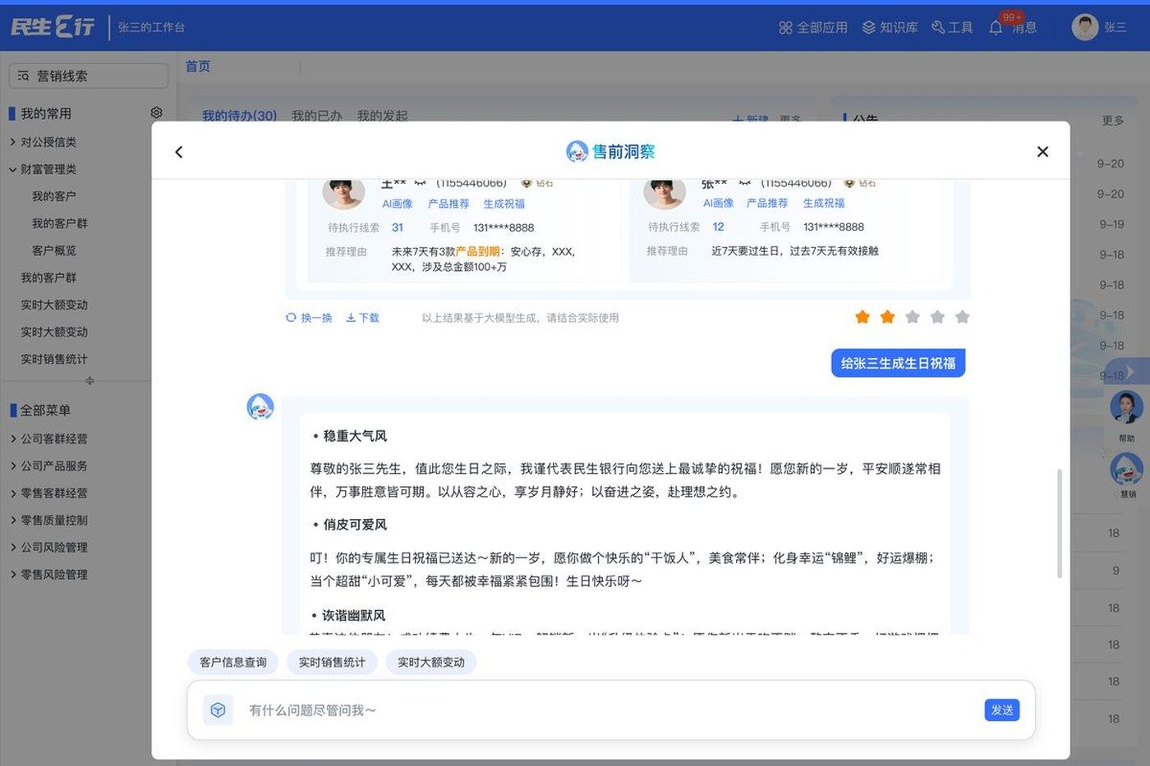Open the 知识库 knowledge base
1150x766 pixels.
[x=890, y=27]
